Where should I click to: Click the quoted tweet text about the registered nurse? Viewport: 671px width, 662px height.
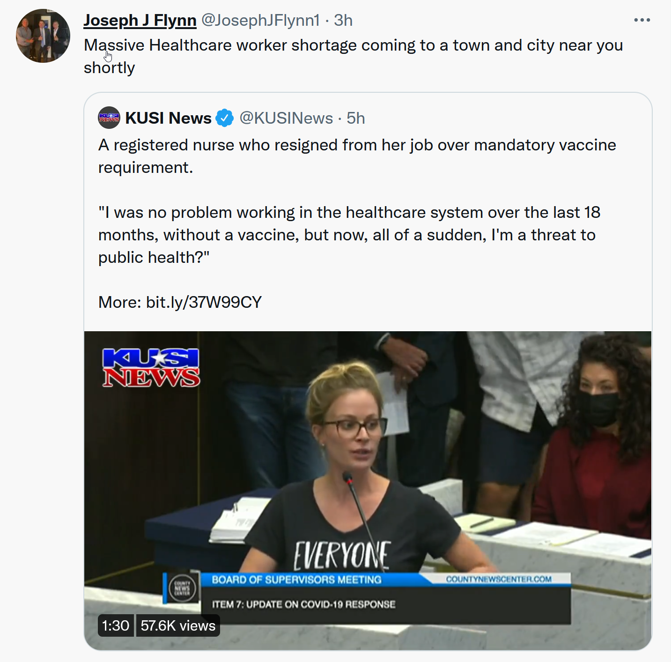357,201
